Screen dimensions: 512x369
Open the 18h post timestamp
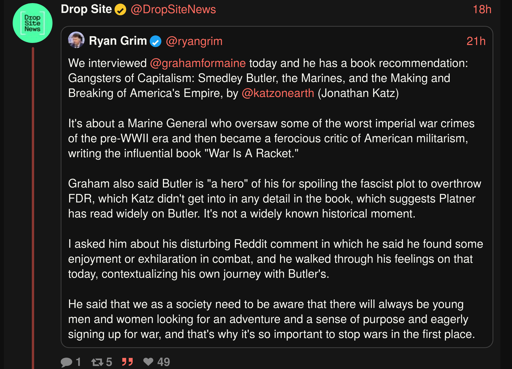click(x=482, y=10)
